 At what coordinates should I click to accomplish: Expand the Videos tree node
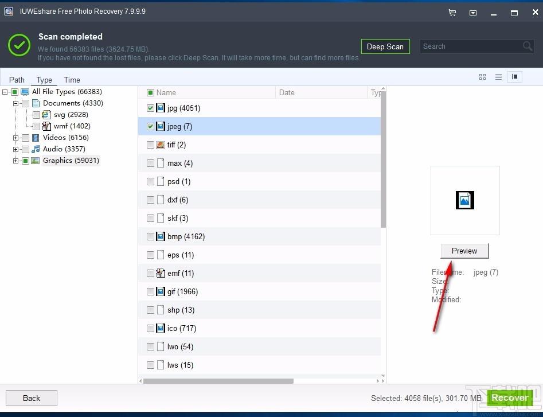coord(15,138)
